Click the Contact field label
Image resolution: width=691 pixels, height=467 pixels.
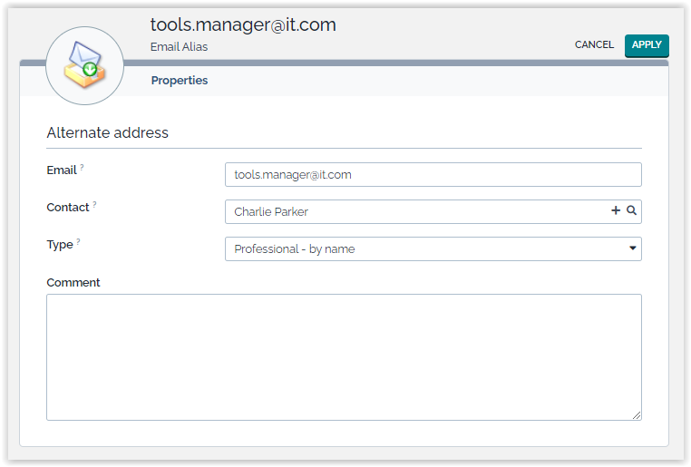[68, 207]
